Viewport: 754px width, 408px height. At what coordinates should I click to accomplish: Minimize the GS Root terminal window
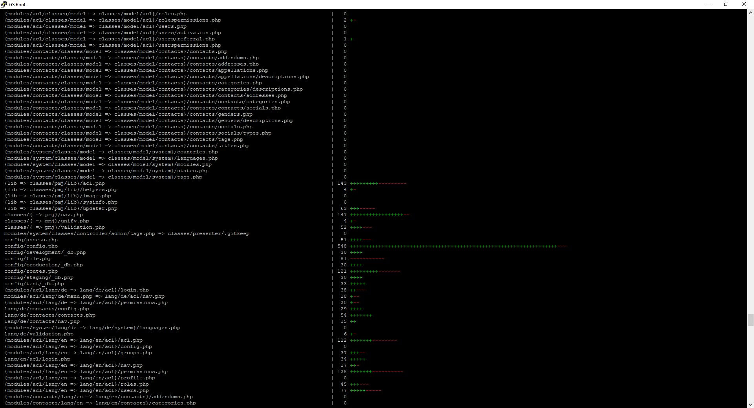(x=708, y=4)
